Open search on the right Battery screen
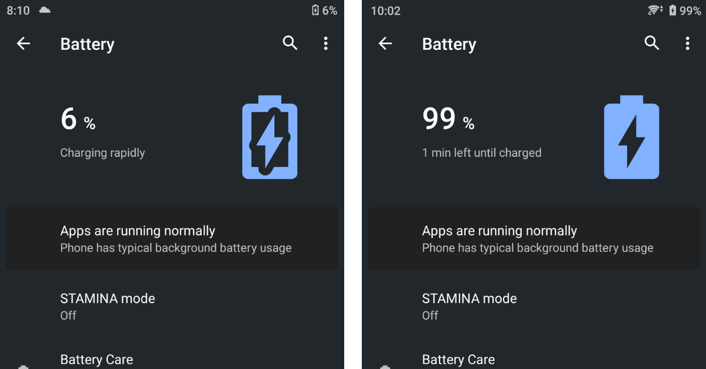Viewport: 706px width, 369px height. [652, 43]
